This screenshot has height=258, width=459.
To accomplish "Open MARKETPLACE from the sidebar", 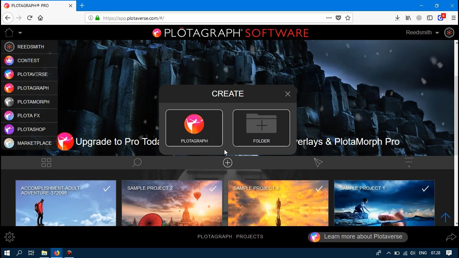I will click(29, 143).
